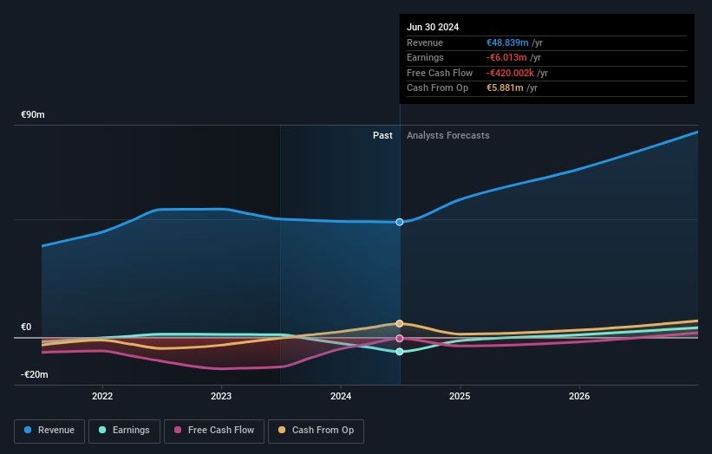Click the €0 y-axis label

(26, 327)
